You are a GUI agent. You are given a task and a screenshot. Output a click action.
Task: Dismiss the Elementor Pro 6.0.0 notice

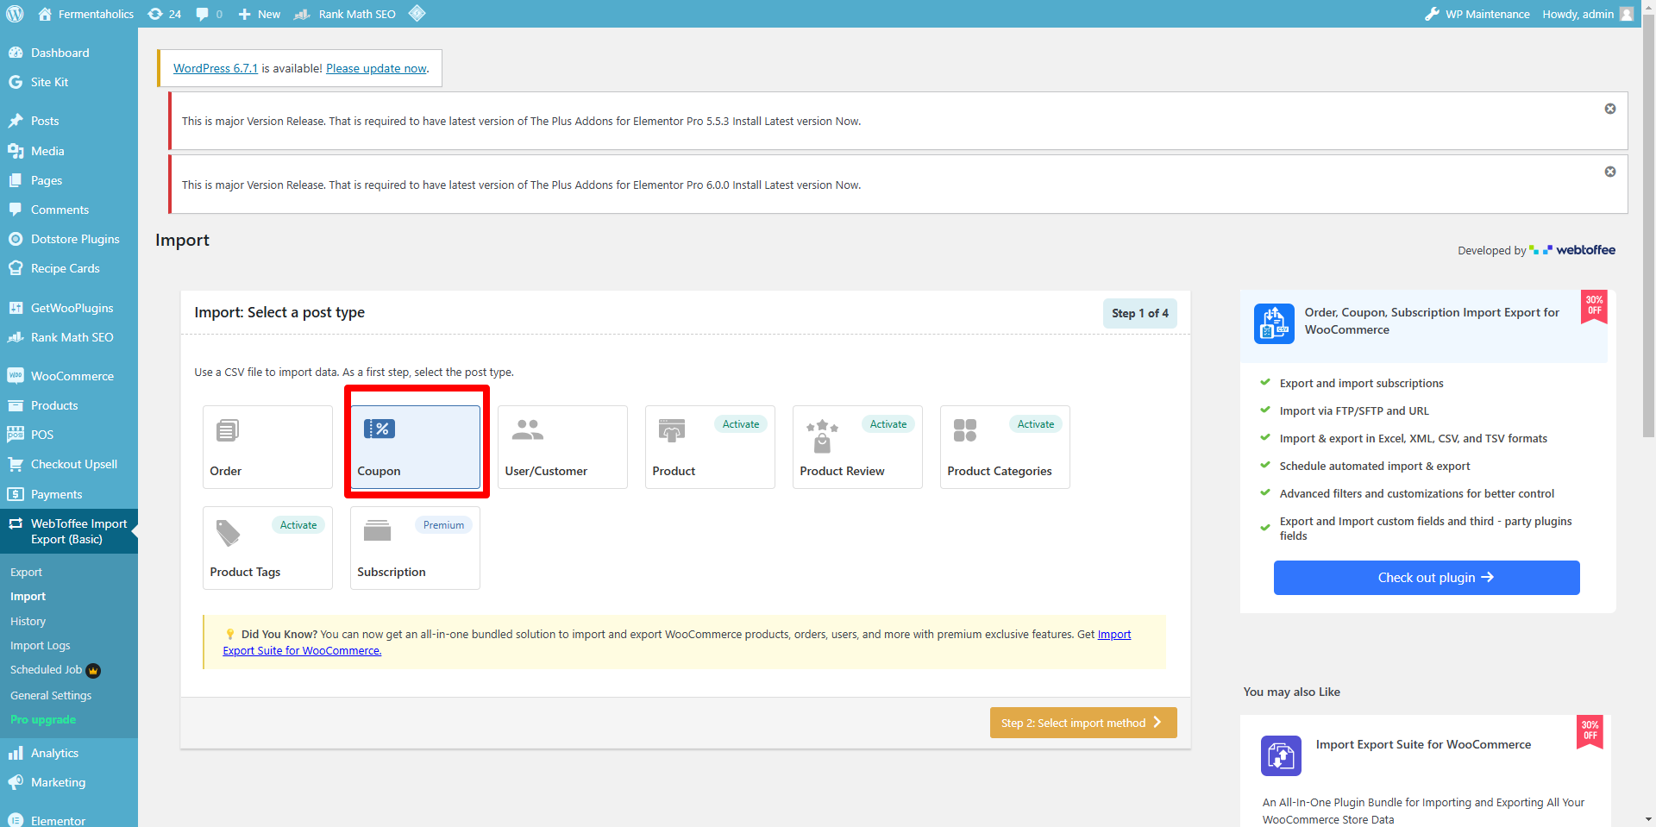click(1609, 172)
